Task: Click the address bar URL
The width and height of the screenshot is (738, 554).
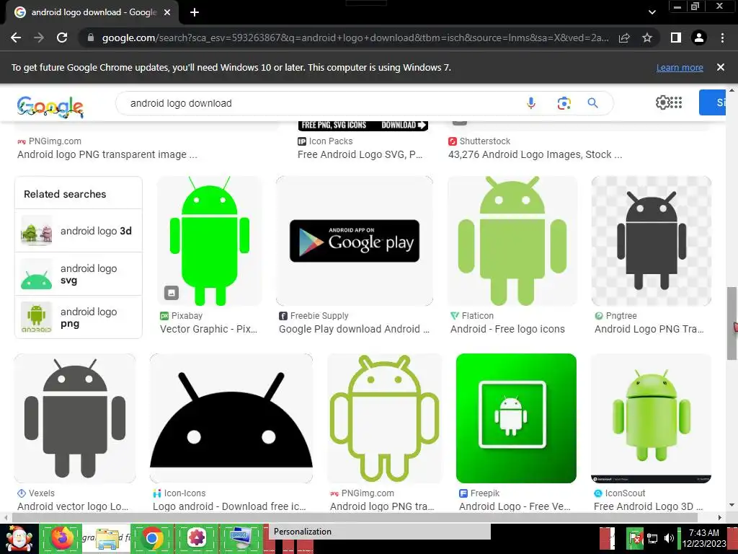Action: pos(355,38)
